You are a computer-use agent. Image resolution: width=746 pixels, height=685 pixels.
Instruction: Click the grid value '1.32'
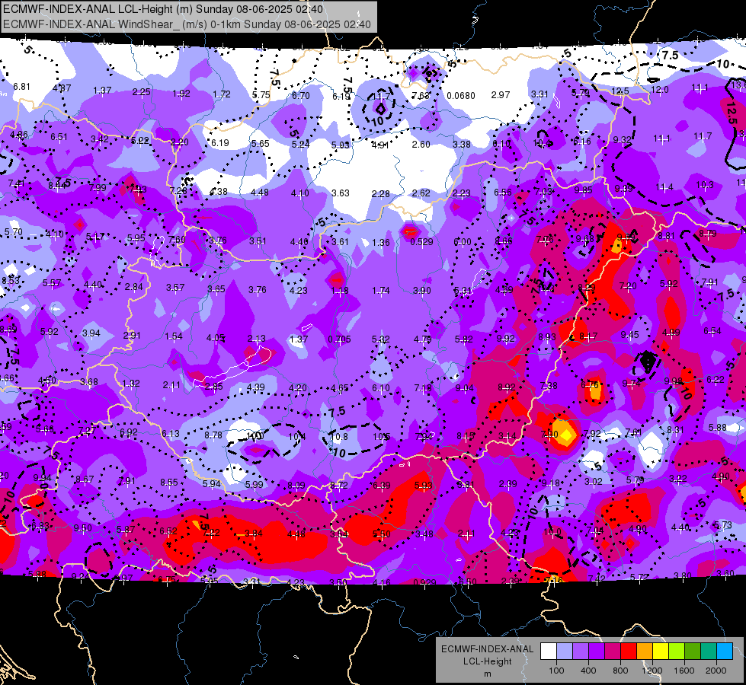point(131,383)
